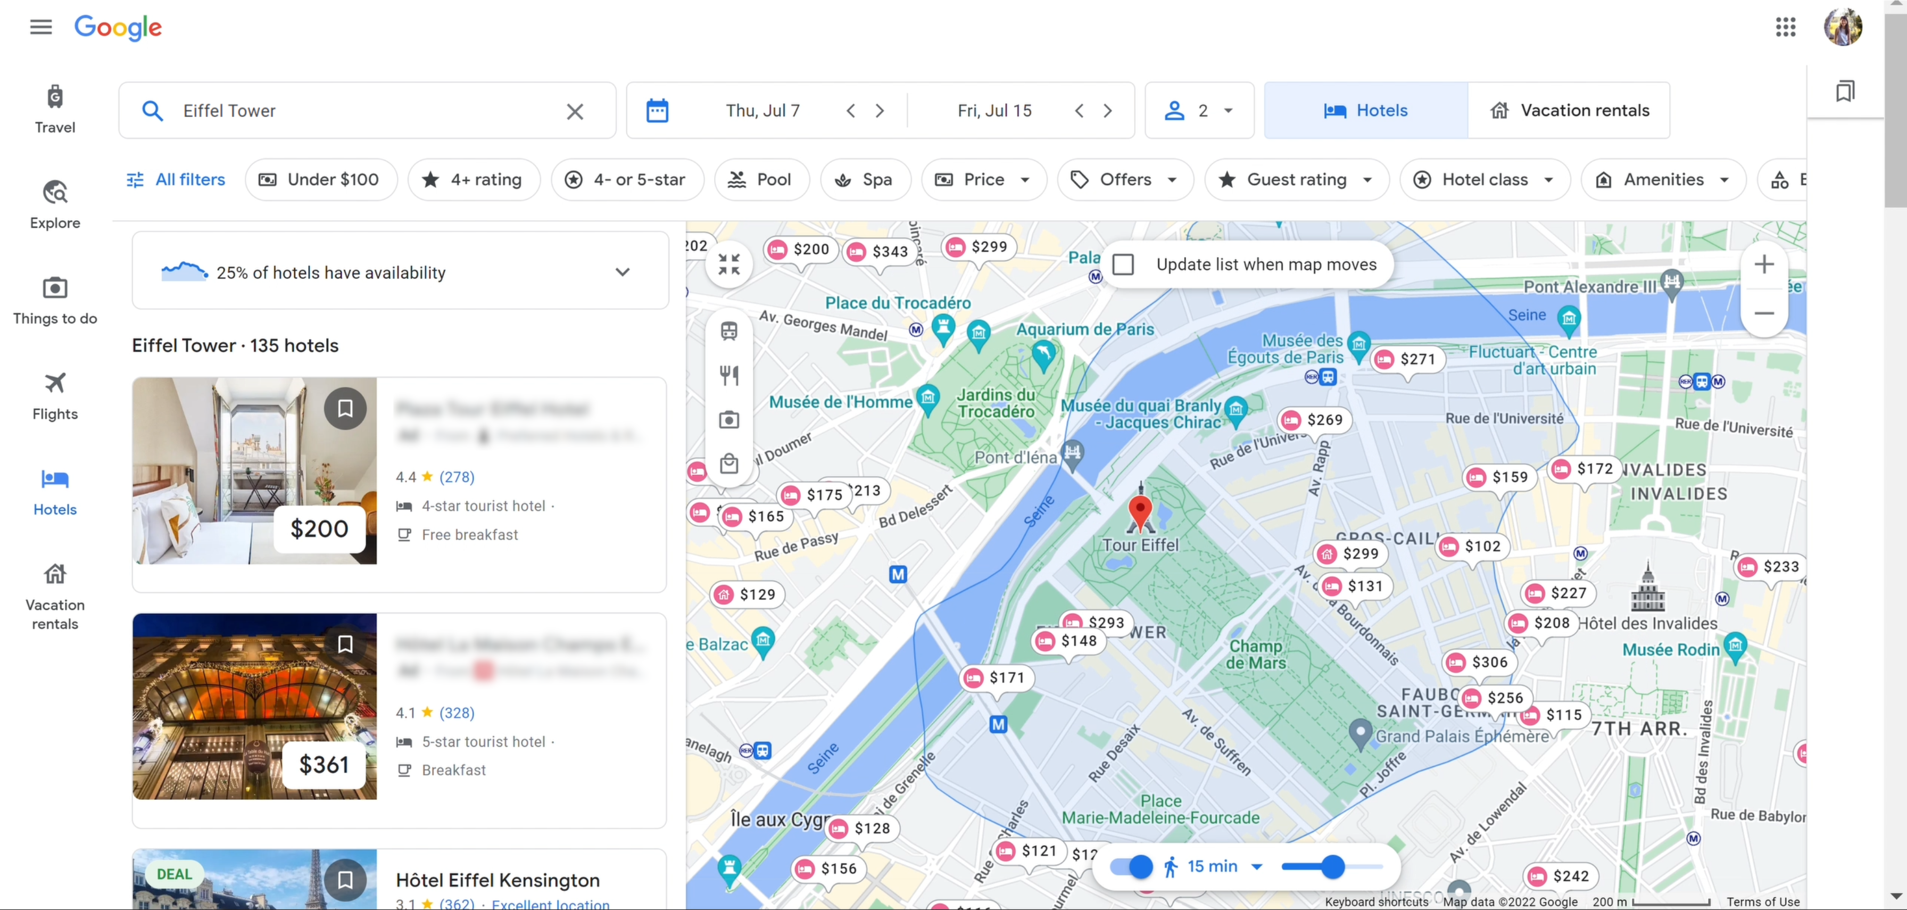This screenshot has width=1907, height=910.
Task: Click the hamburger main menu icon
Action: coord(41,27)
